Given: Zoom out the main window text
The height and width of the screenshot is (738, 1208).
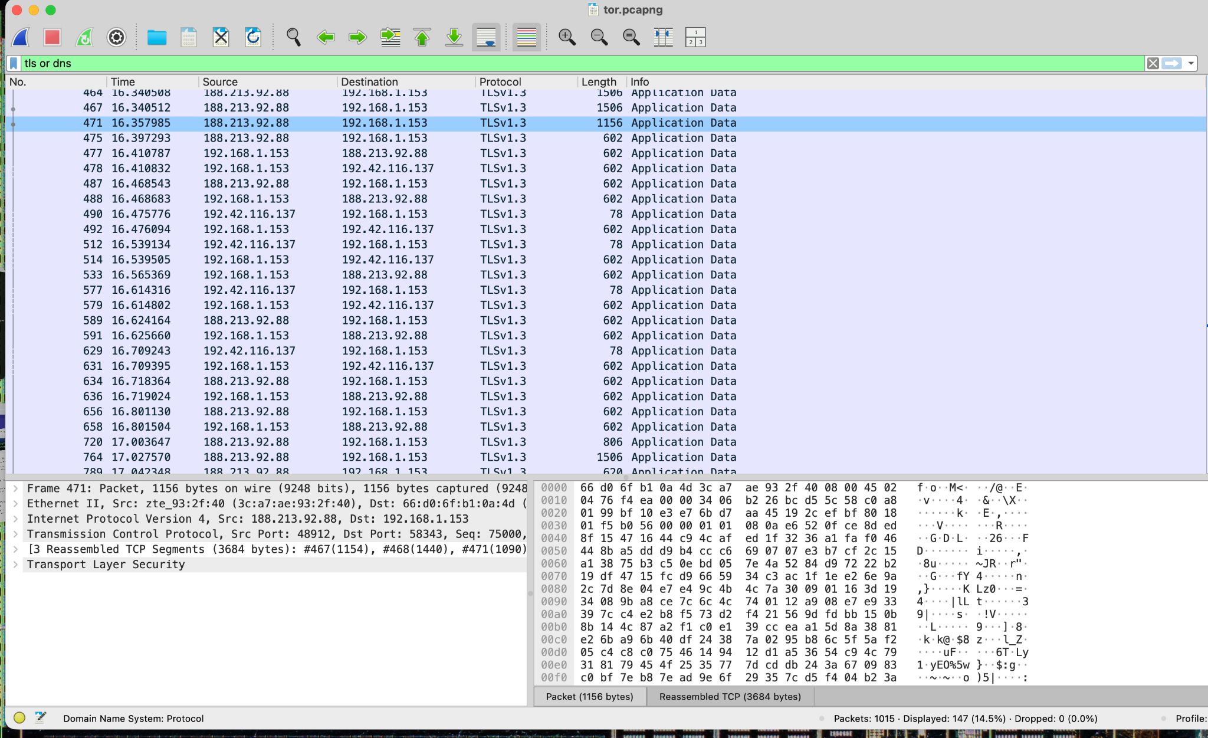Looking at the screenshot, I should 599,37.
